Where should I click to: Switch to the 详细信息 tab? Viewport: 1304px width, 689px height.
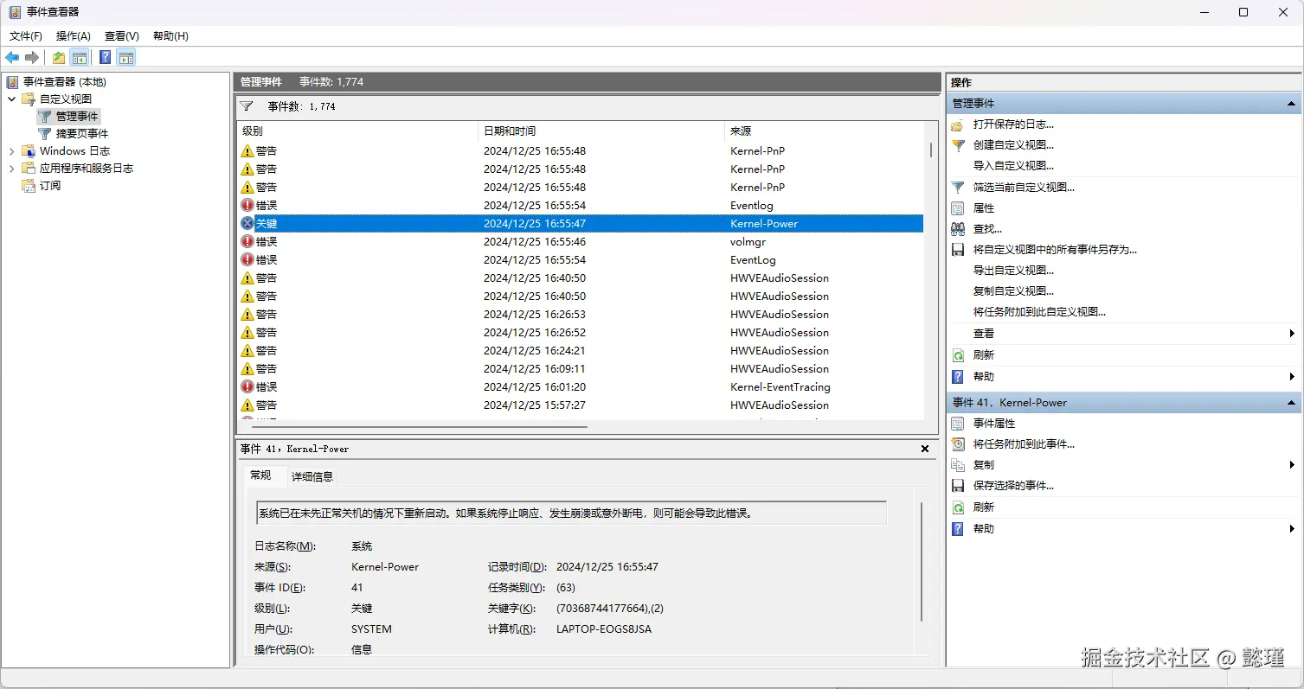[312, 476]
